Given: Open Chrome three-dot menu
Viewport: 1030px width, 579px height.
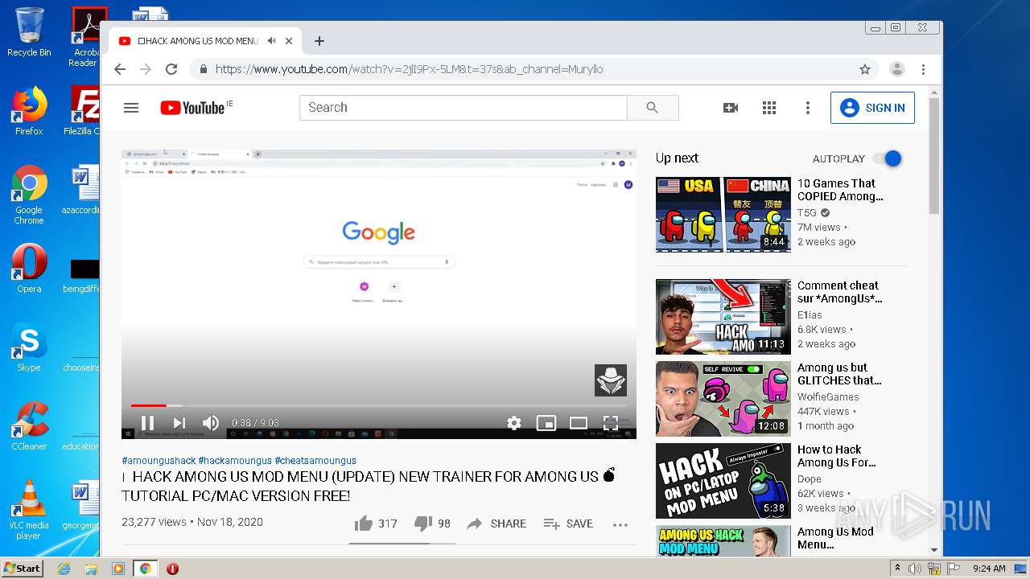Looking at the screenshot, I should (x=924, y=69).
